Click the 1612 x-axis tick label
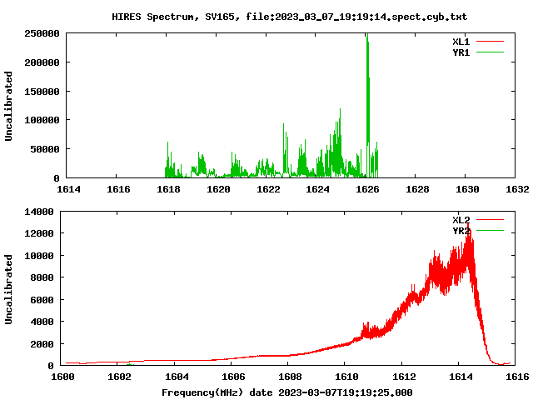Image resolution: width=533 pixels, height=400 pixels. 404,377
